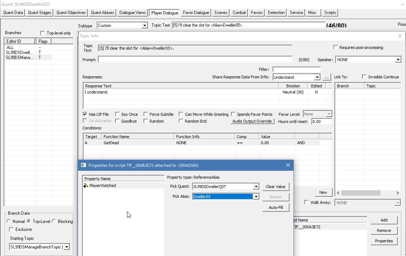Select the TIF__000A3E72 script entry

coord(330,227)
